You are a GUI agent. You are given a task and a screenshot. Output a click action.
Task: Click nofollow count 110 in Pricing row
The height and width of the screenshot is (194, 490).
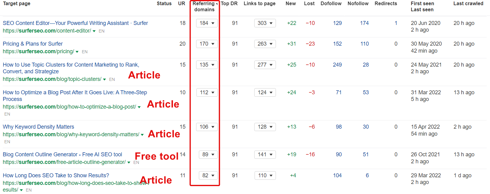coord(365,44)
